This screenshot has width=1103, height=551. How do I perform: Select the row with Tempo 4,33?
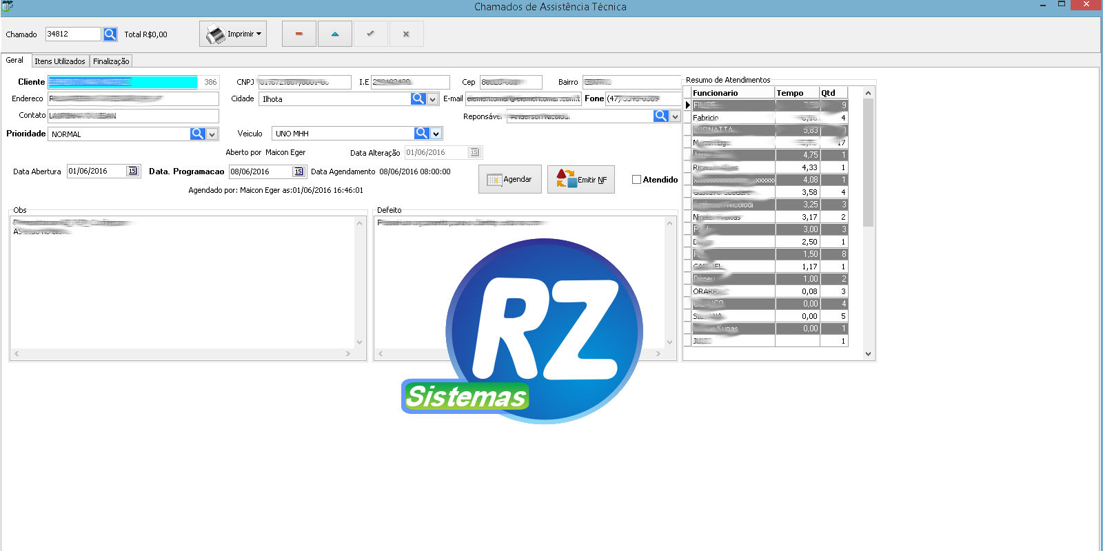(x=769, y=167)
